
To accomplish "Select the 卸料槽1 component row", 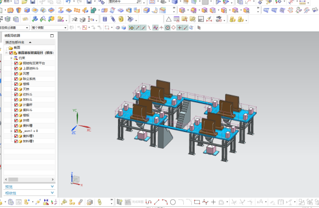I will 30,141.
